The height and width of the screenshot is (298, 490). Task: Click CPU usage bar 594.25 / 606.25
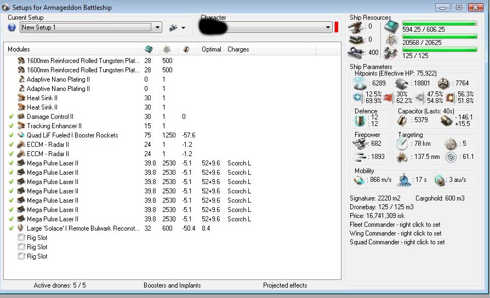[440, 23]
